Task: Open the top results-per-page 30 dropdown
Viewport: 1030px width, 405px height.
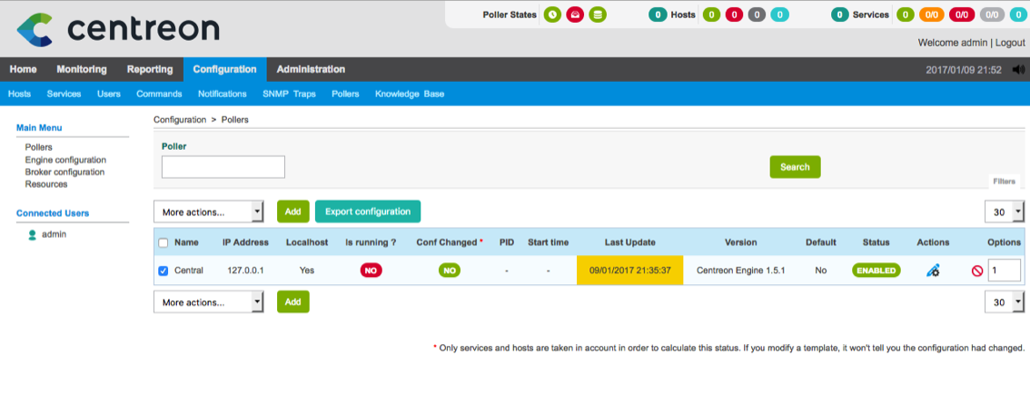Action: click(1005, 212)
